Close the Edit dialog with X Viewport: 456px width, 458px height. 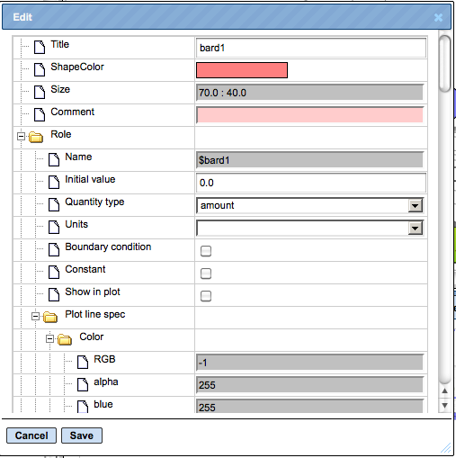click(x=438, y=18)
